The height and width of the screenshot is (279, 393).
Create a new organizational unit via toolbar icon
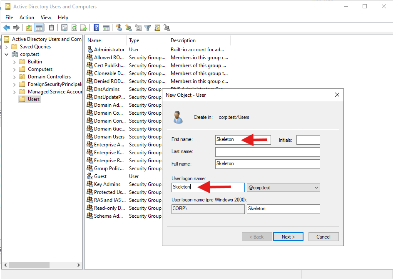pos(138,28)
